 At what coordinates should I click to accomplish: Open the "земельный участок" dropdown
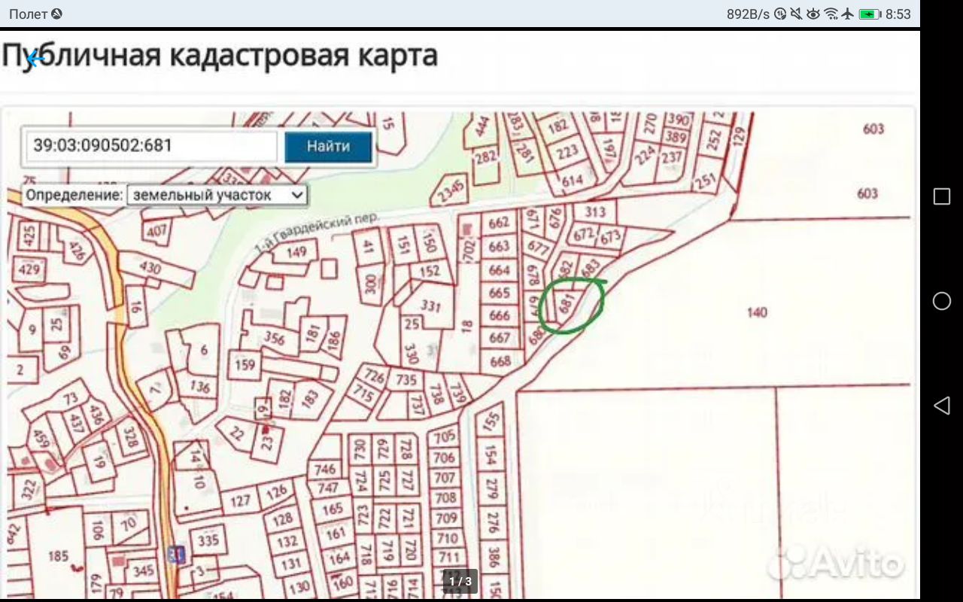pyautogui.click(x=217, y=195)
